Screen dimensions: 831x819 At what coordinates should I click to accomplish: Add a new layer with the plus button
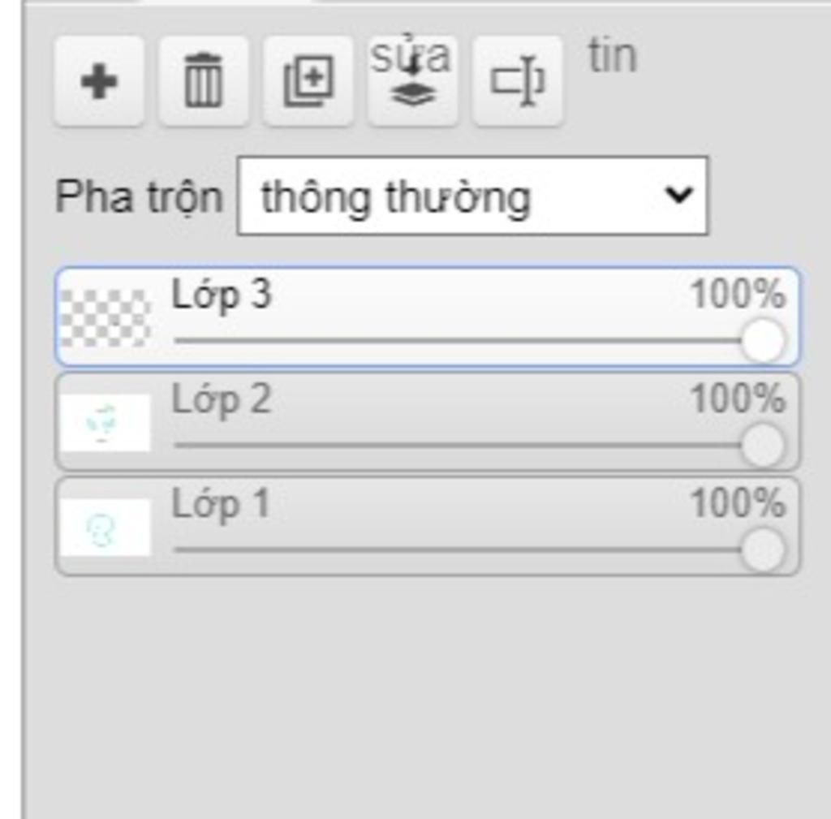click(98, 82)
